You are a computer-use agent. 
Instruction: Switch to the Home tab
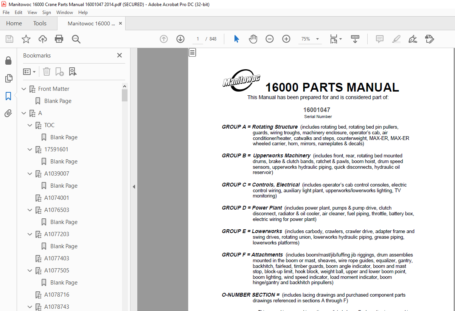(14, 23)
